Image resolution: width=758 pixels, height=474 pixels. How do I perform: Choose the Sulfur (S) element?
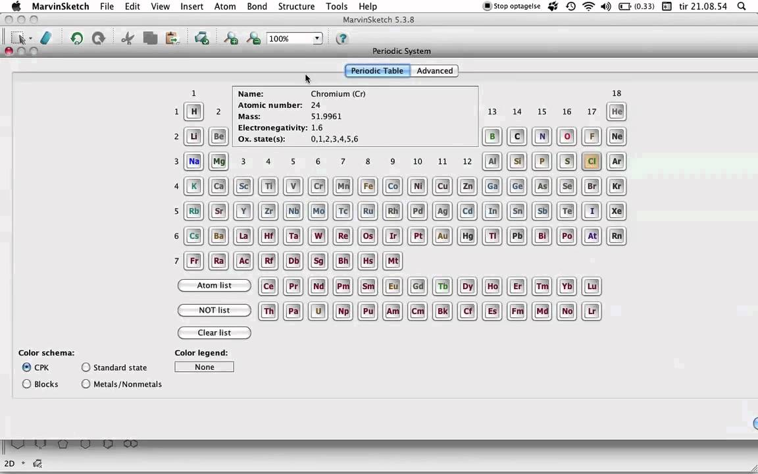[567, 161]
